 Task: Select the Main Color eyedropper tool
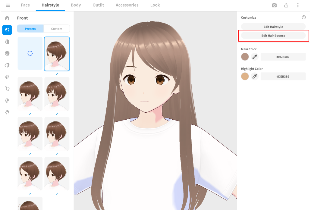[255, 57]
